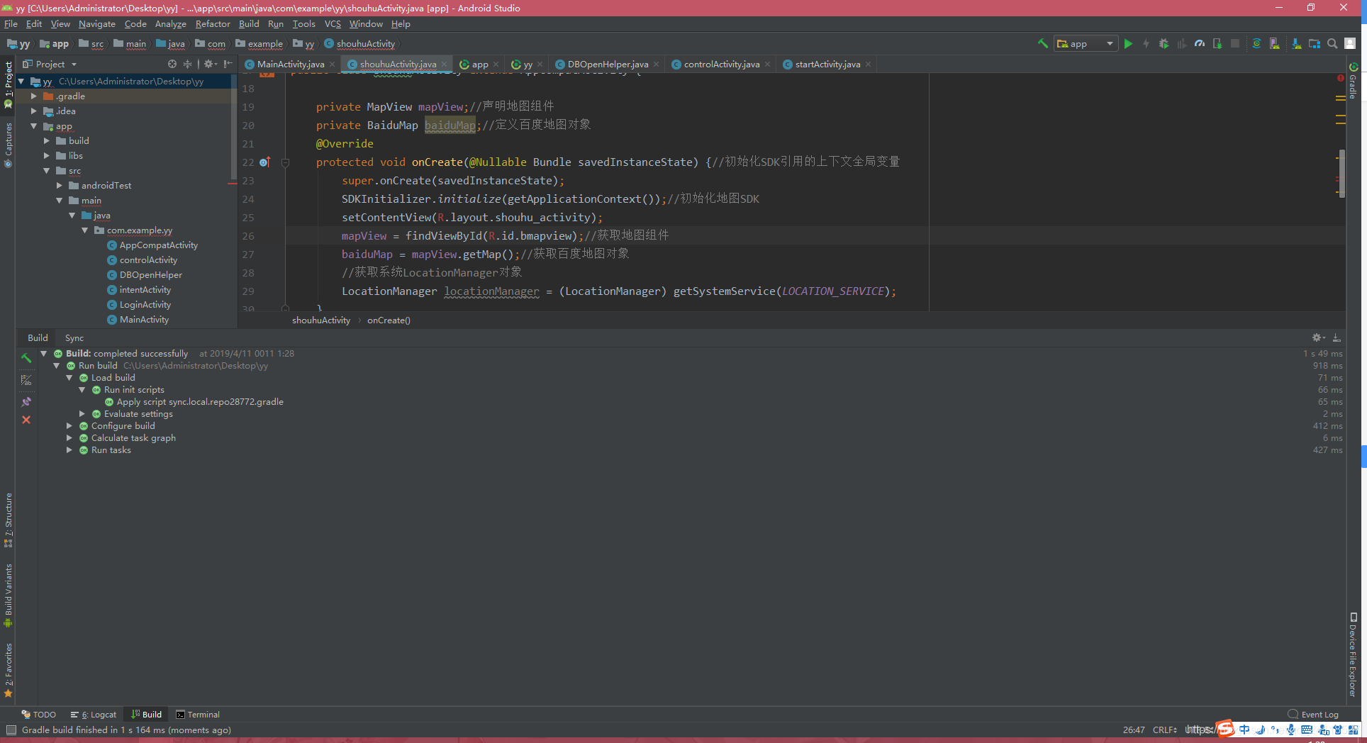Image resolution: width=1367 pixels, height=743 pixels.
Task: Fold the onCreate method in the gutter
Action: (285, 162)
